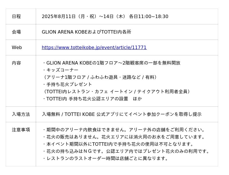
Task: Click the 注意事項 header cell
Action: pyautogui.click(x=21, y=130)
